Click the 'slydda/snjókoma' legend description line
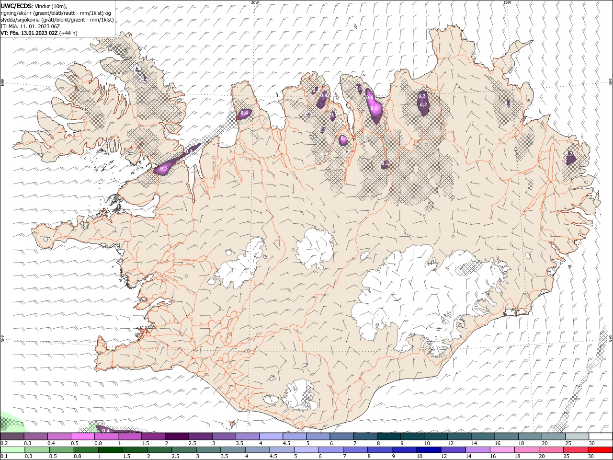 (57, 20)
